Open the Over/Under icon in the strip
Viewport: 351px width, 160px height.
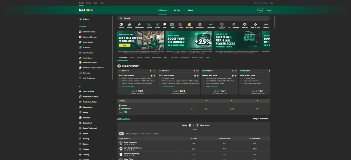click(x=211, y=26)
